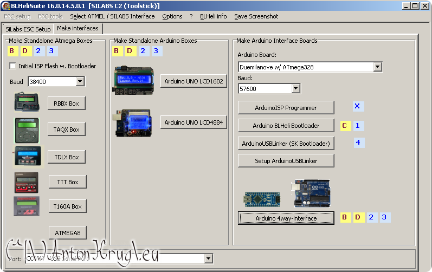This screenshot has width=432, height=272.
Task: Open the Port selection dropdown
Action: 209,258
